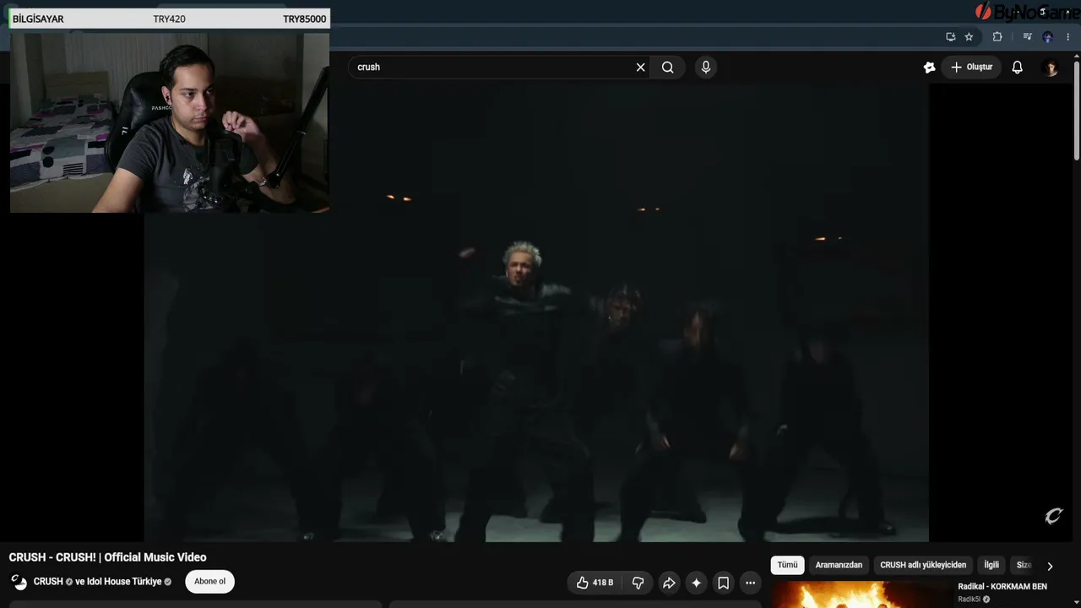Start voice search with the microphone
This screenshot has height=608, width=1081.
(706, 68)
